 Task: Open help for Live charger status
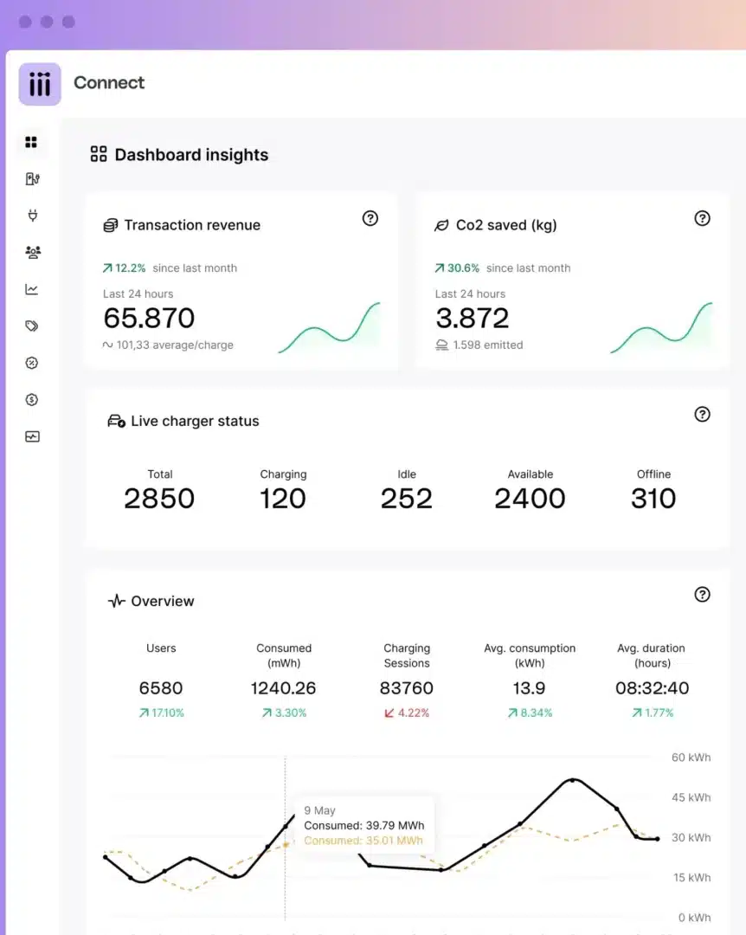702,414
